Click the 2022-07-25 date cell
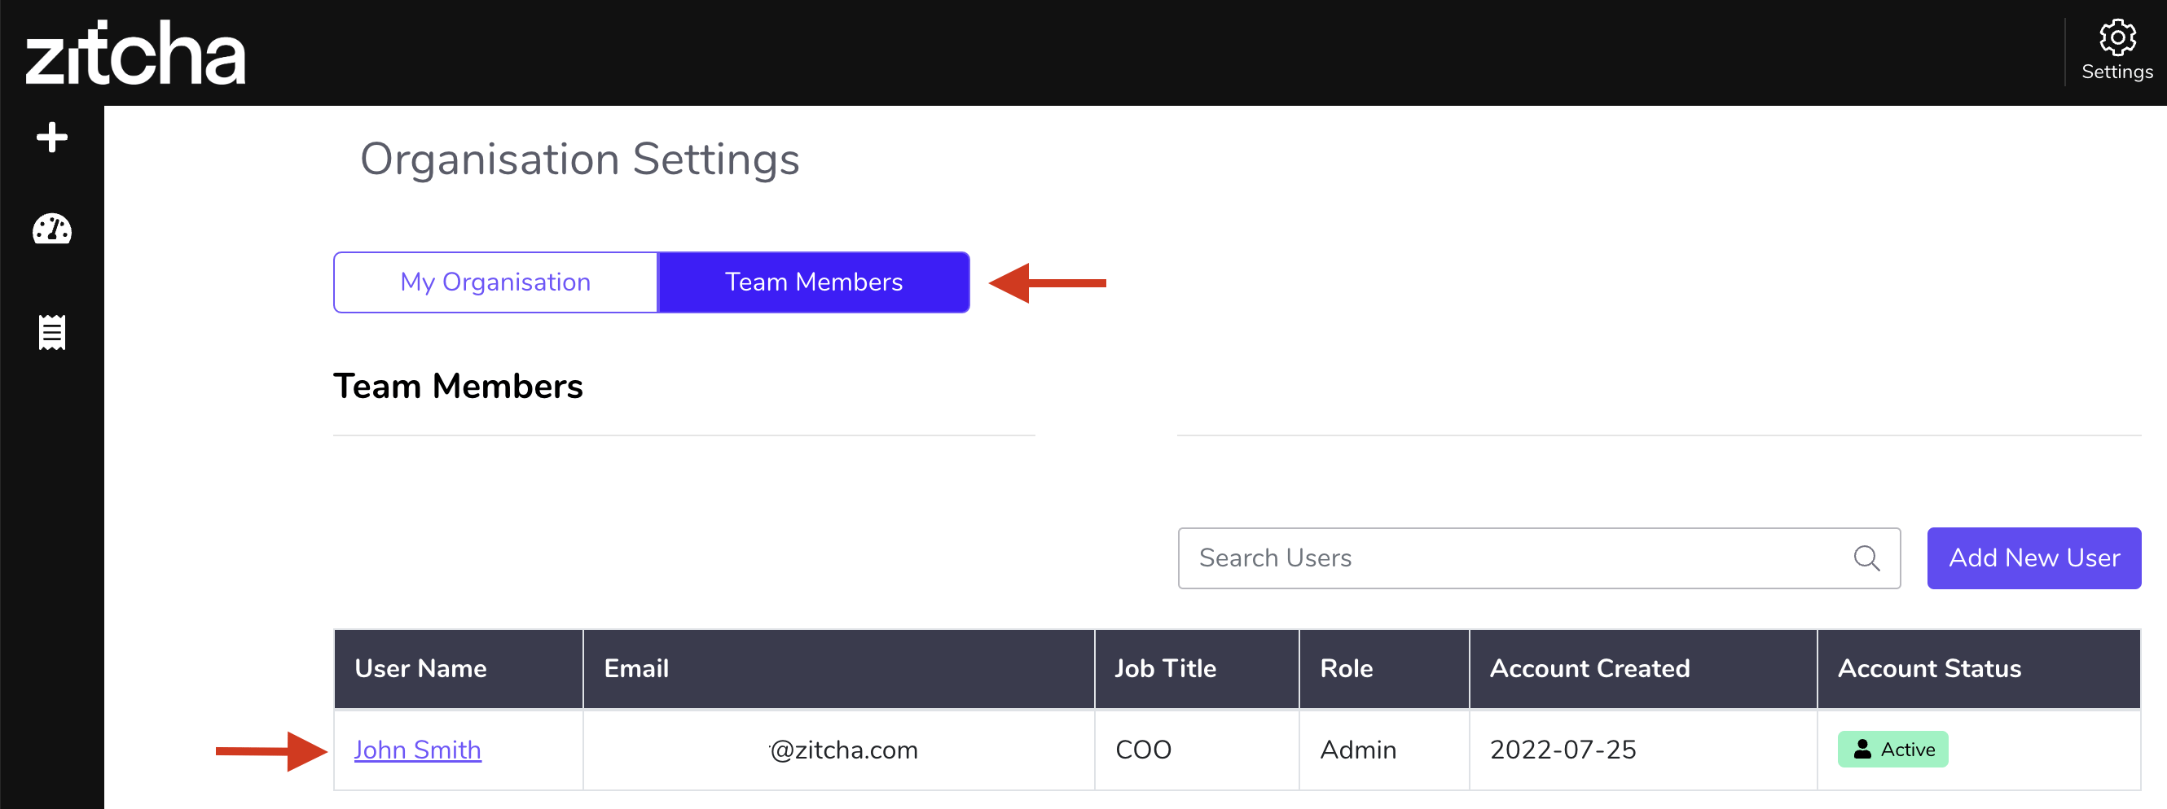This screenshot has width=2167, height=809. click(1563, 750)
